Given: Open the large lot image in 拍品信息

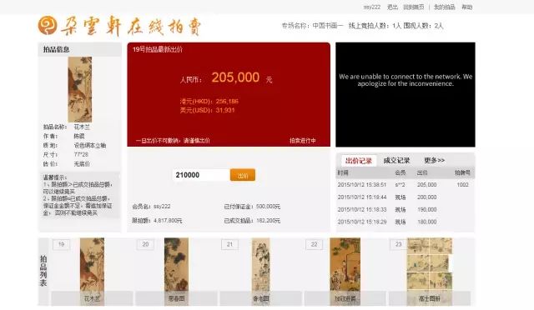Looking at the screenshot, I should click(80, 89).
